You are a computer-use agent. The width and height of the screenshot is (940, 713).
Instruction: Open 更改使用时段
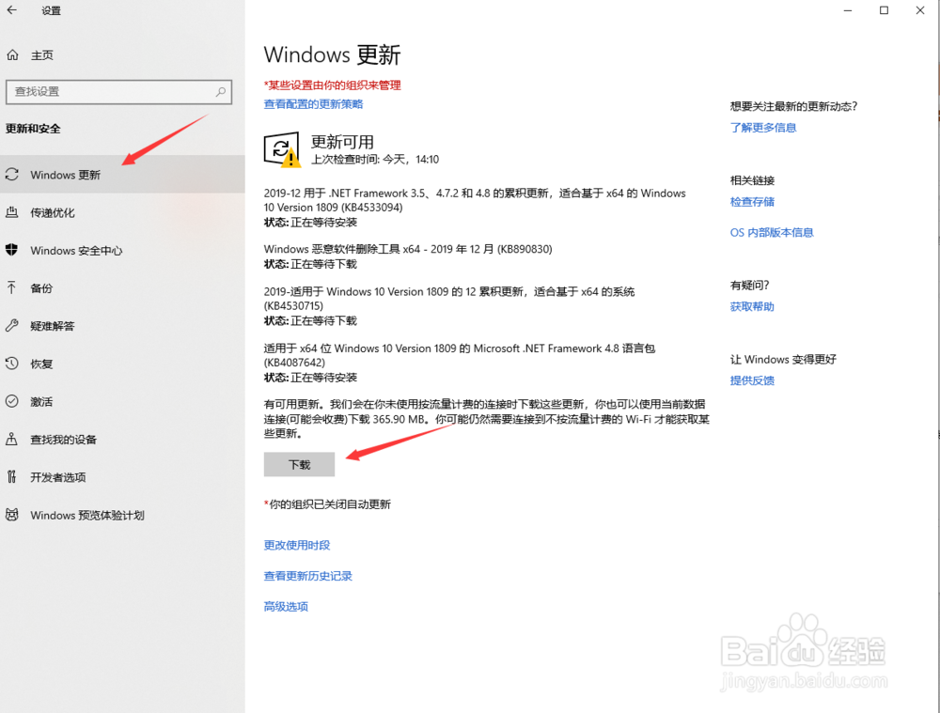coord(296,544)
